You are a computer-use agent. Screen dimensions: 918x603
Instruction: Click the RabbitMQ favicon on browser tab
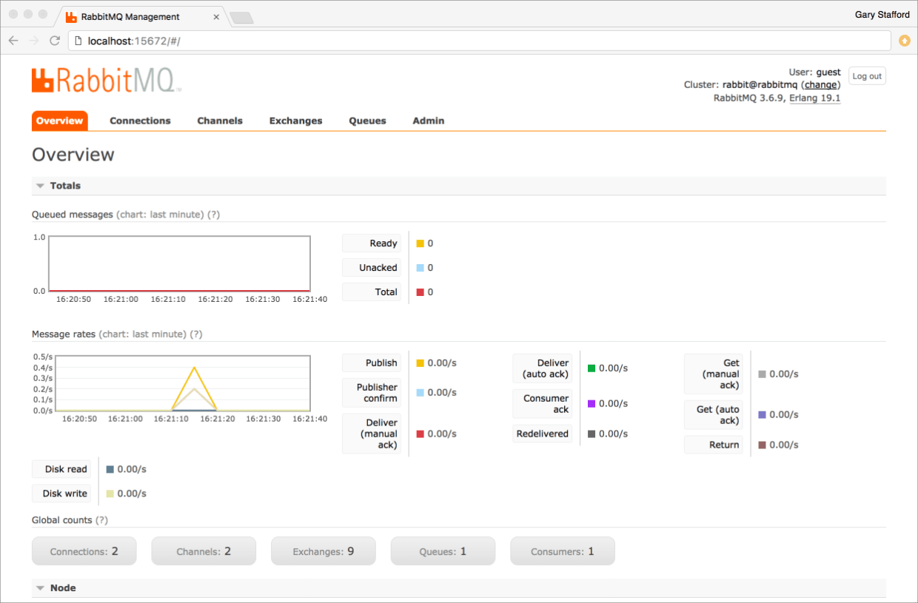(71, 16)
